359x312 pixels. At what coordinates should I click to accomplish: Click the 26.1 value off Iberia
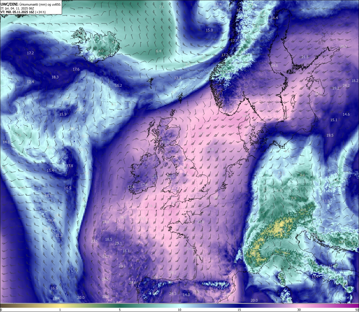[122, 266]
